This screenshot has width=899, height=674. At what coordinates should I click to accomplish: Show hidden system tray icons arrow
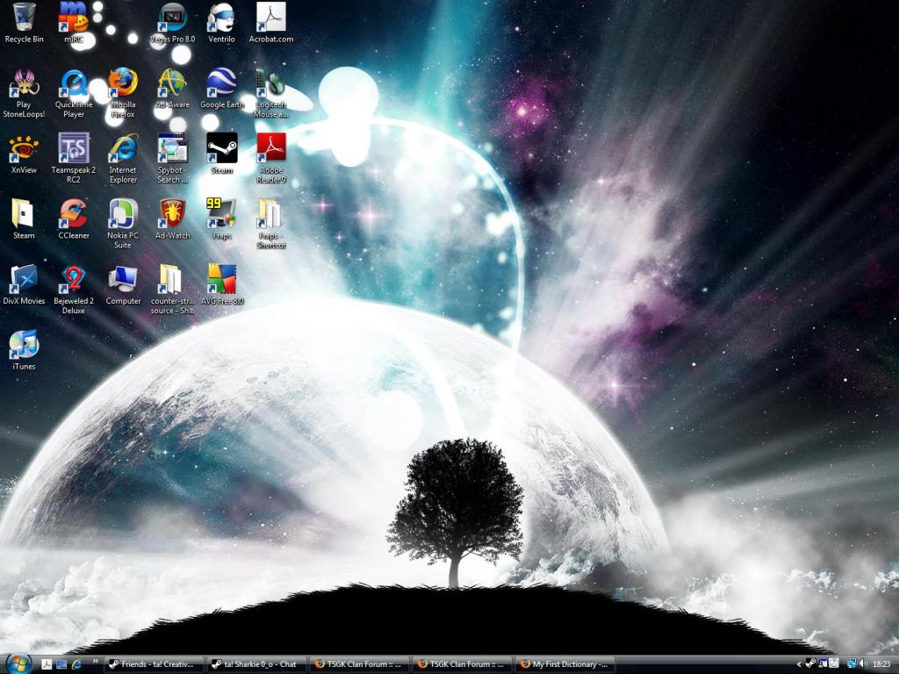798,664
